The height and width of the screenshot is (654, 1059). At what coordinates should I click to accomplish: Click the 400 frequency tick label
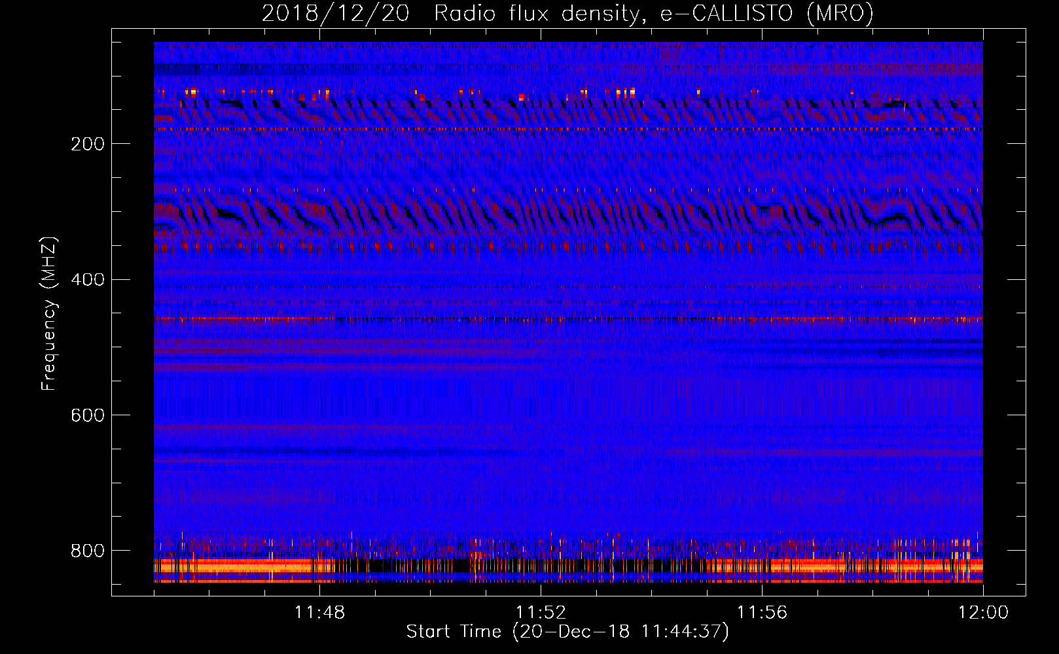88,280
